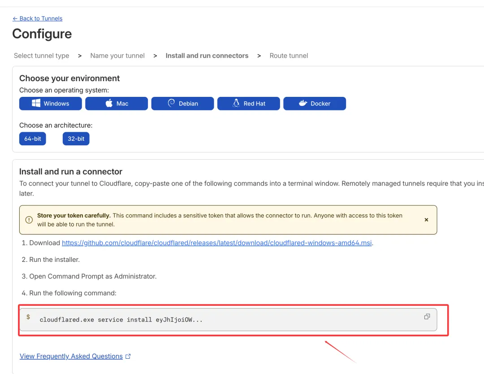Jump to Route tunnel step
484x374 pixels.
coord(289,56)
